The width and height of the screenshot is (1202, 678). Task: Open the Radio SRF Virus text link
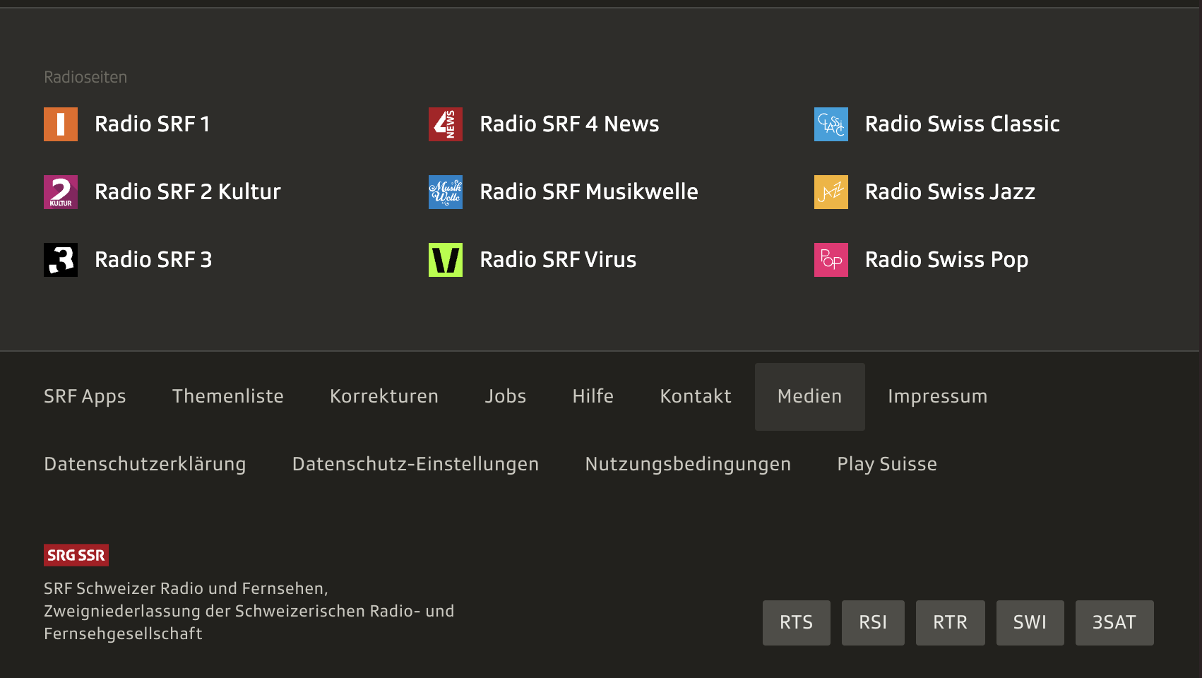(x=558, y=260)
